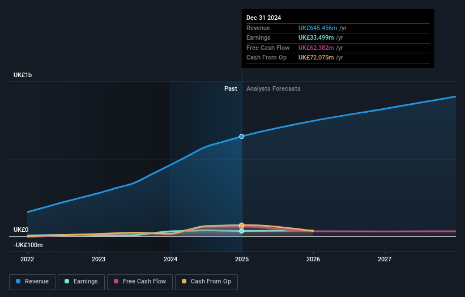Select the 2023 x-axis label
The height and width of the screenshot is (297, 465).
[99, 259]
